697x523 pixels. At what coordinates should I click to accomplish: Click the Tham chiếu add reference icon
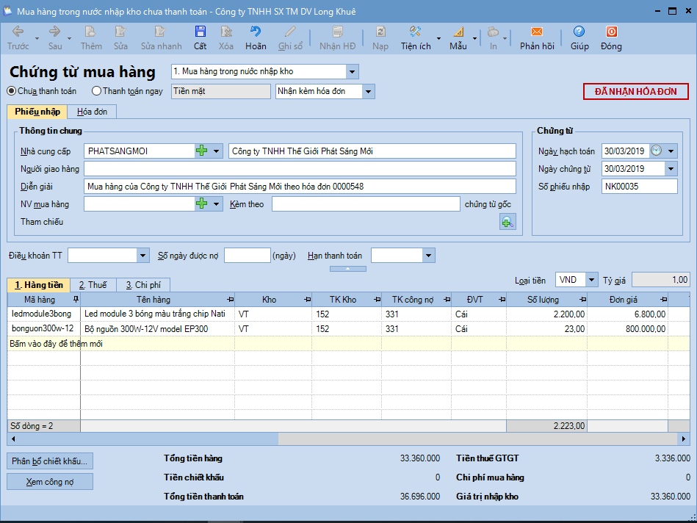pos(507,223)
